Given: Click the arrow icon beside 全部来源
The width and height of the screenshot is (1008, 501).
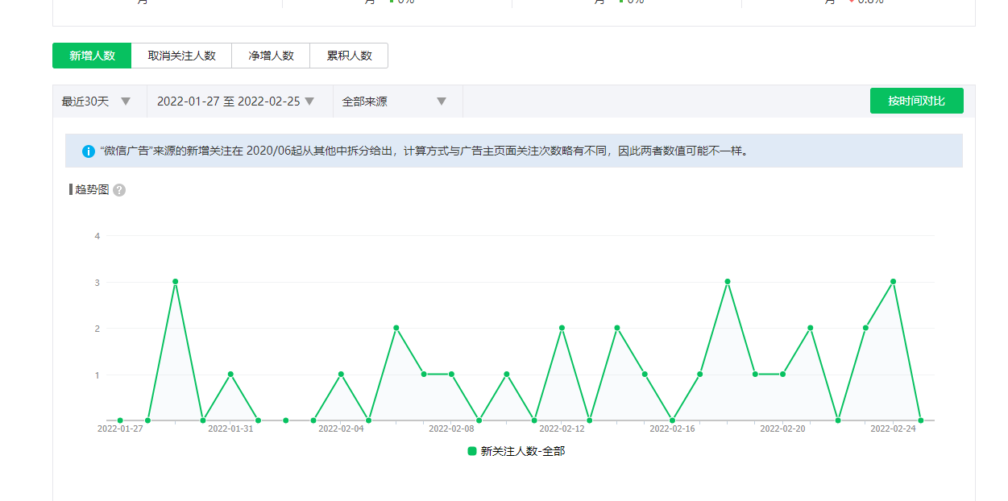Looking at the screenshot, I should [442, 101].
